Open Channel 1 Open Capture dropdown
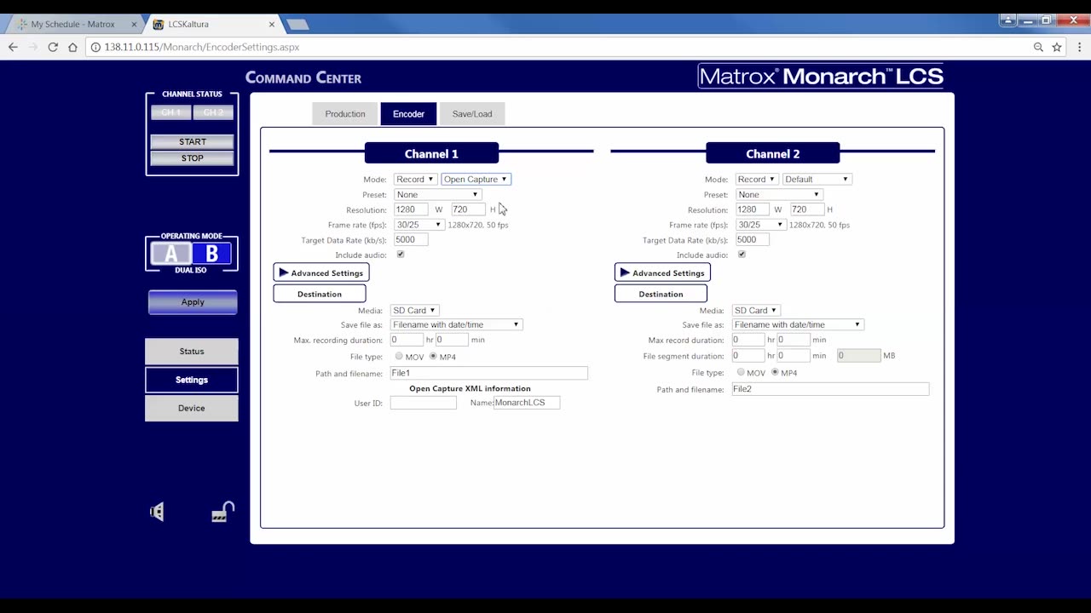This screenshot has width=1091, height=613. tap(476, 179)
